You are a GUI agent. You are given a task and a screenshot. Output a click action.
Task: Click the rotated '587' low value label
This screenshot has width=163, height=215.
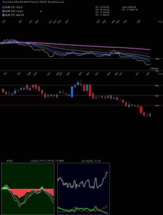point(137,74)
